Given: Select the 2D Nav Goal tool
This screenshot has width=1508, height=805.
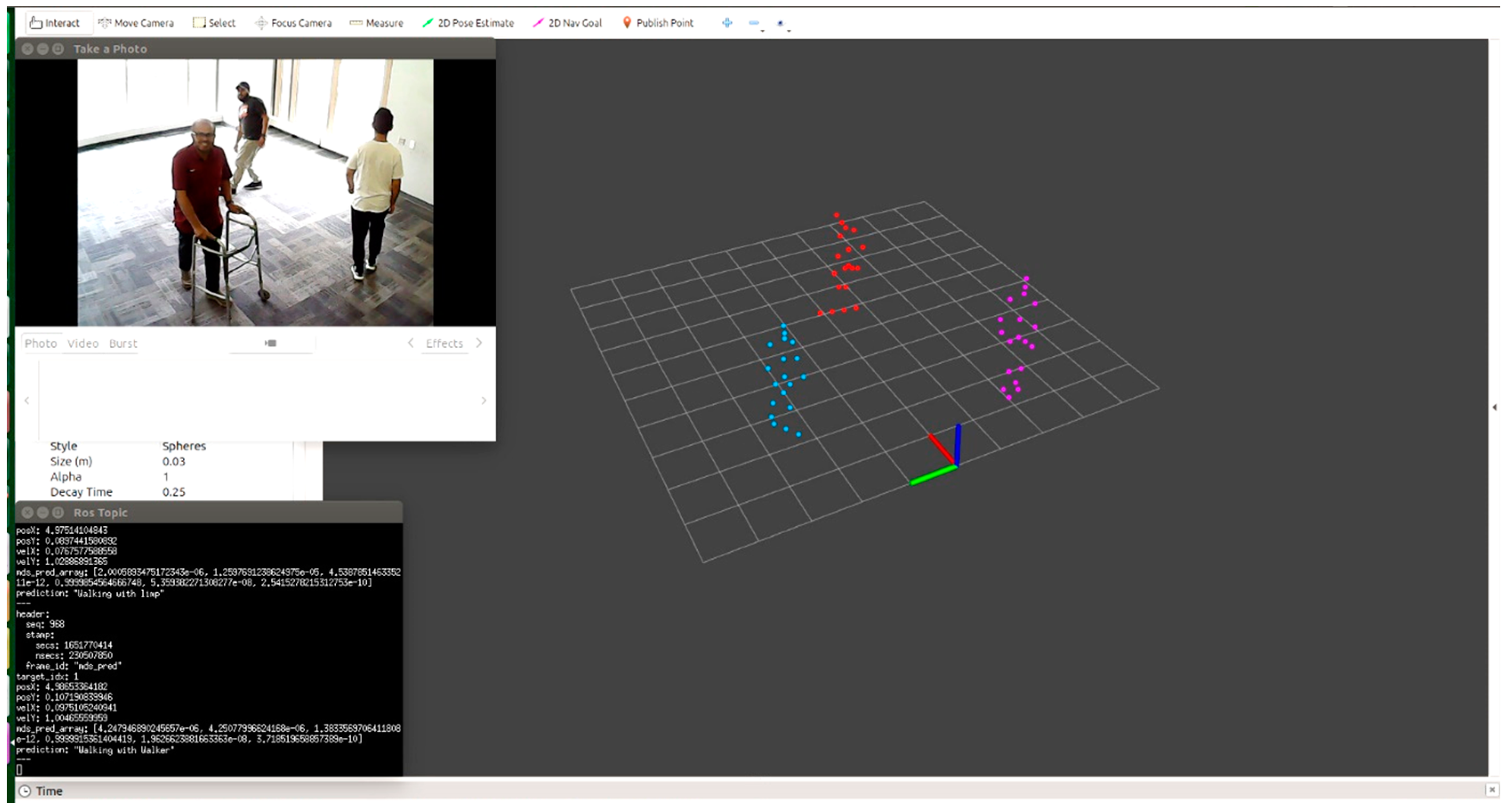Looking at the screenshot, I should click(567, 23).
